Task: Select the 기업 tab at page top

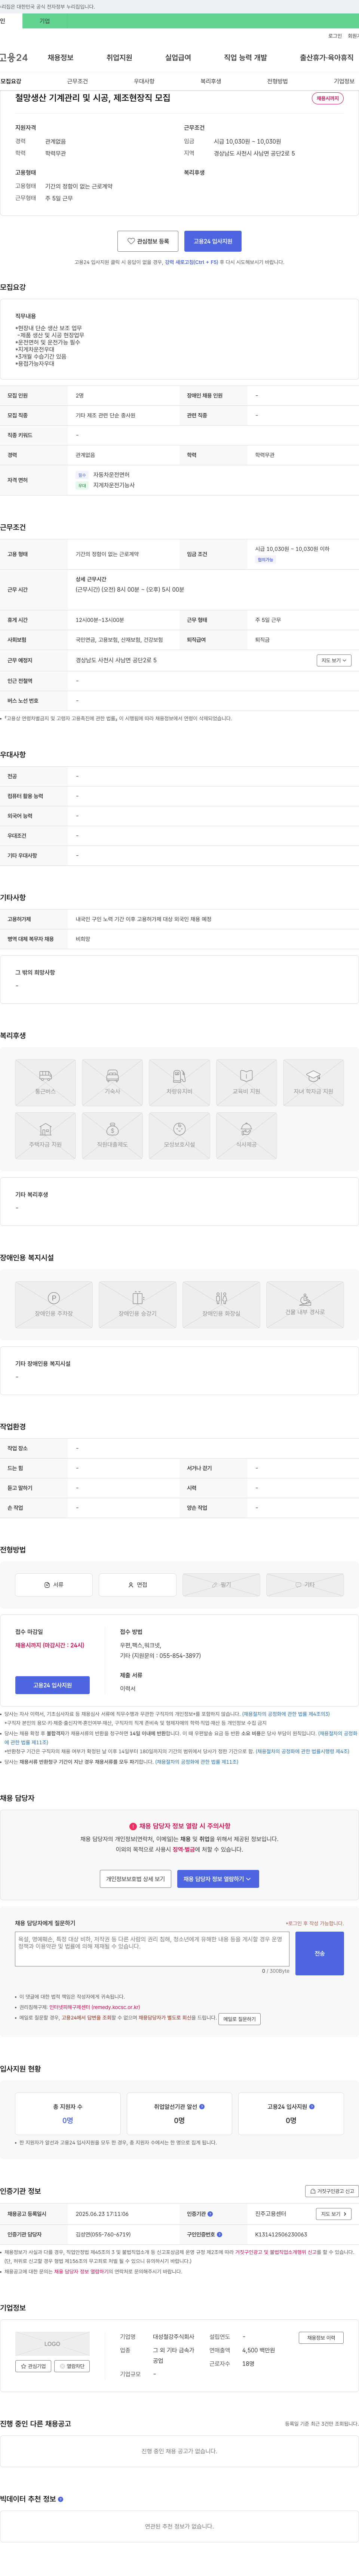Action: coord(45,21)
